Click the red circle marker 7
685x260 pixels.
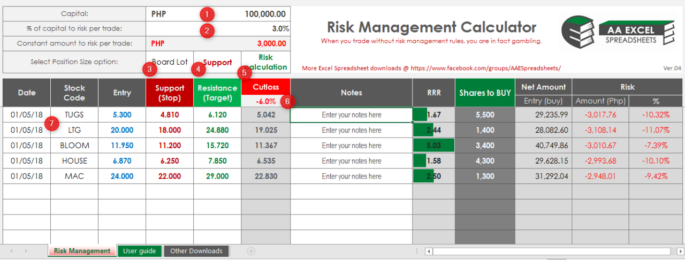(51, 123)
